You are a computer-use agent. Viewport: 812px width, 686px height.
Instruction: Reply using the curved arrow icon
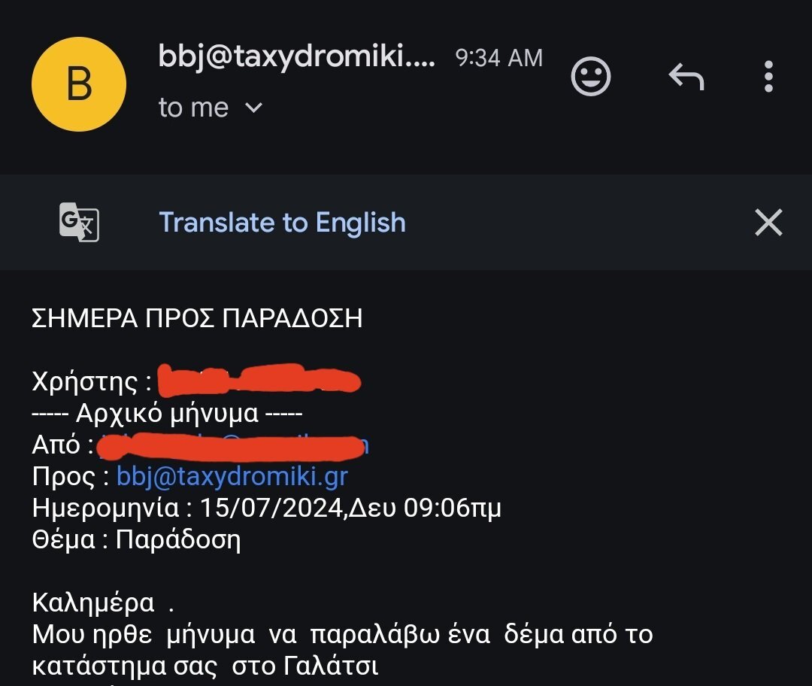tap(686, 77)
